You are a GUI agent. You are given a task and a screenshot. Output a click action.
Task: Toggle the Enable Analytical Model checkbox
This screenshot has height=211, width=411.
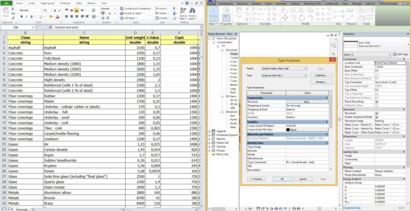pyautogui.click(x=377, y=117)
